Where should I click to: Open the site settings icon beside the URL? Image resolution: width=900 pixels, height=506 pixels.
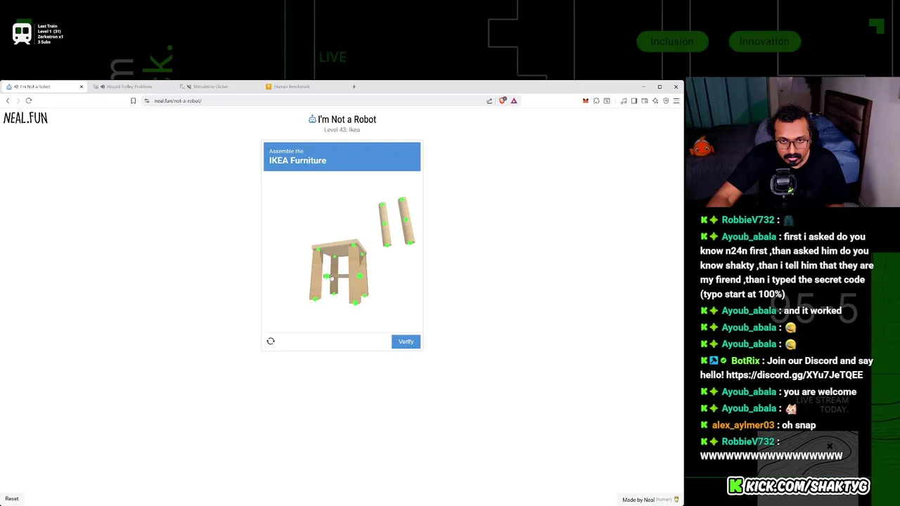point(146,100)
